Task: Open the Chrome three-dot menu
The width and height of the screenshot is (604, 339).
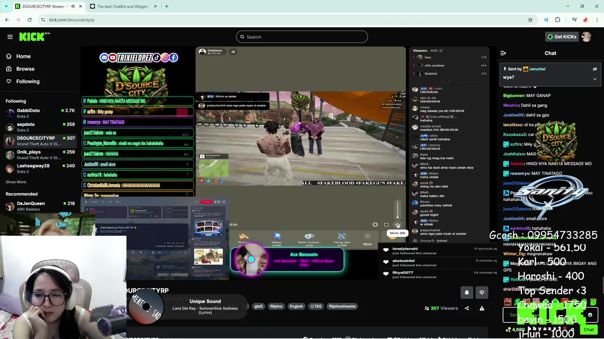Action: [x=597, y=20]
